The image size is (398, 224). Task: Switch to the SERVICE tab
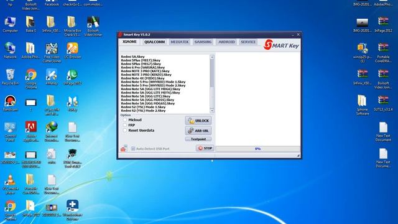[x=248, y=42]
